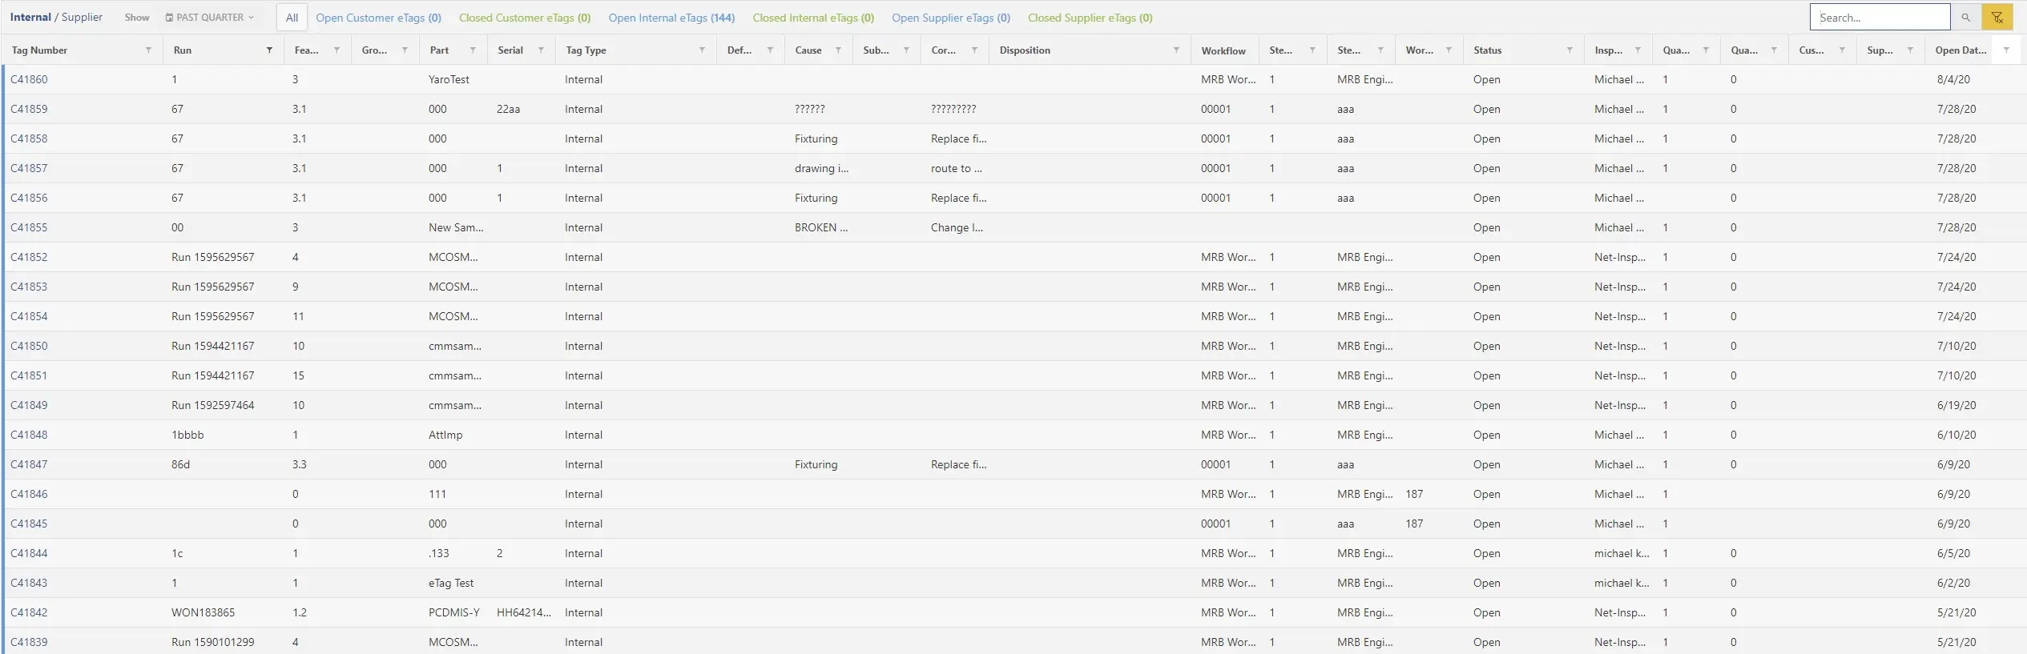Open Status column filter icon
Viewport: 2027px width, 654px height.
(1570, 50)
